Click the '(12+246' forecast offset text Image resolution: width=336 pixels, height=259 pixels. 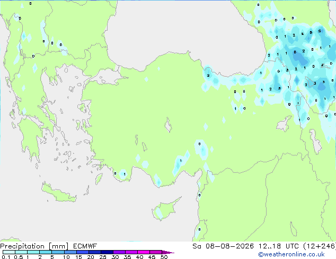320,246
